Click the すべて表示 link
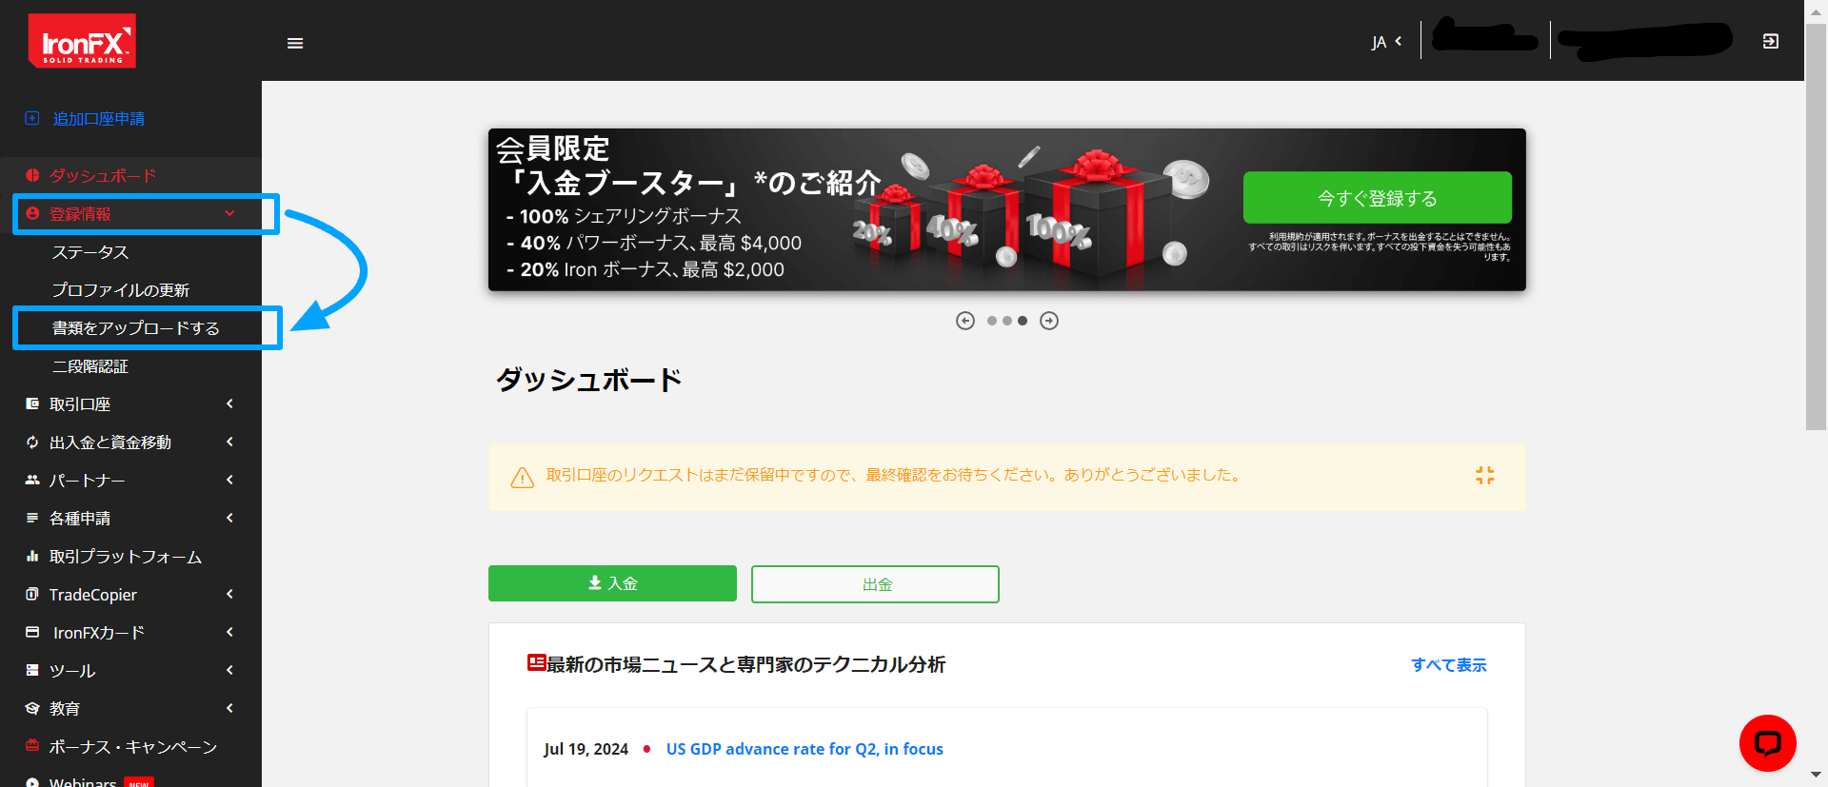 click(1448, 665)
